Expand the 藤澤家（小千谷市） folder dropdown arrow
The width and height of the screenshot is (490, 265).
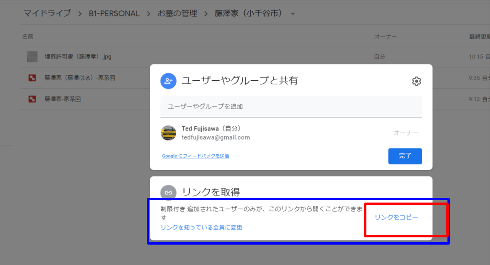pyautogui.click(x=293, y=13)
